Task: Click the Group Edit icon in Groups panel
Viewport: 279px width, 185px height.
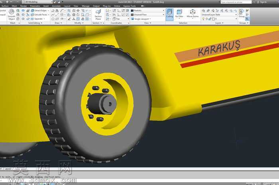Action: pos(248,15)
